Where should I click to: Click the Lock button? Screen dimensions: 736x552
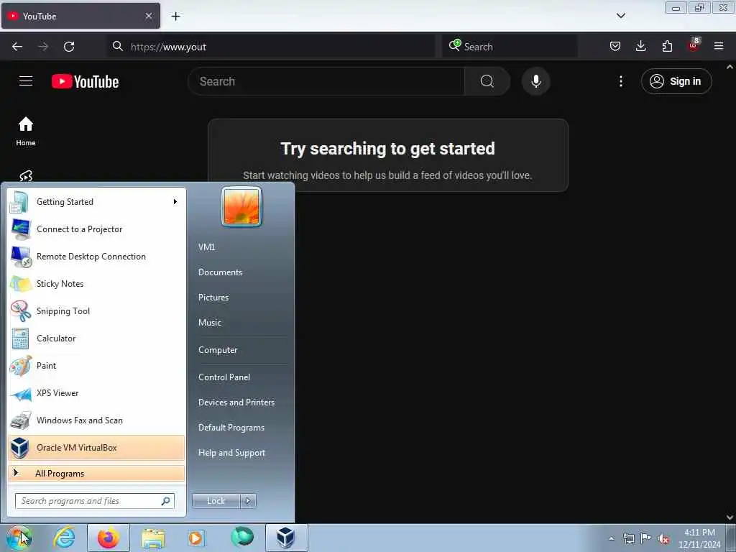click(216, 501)
